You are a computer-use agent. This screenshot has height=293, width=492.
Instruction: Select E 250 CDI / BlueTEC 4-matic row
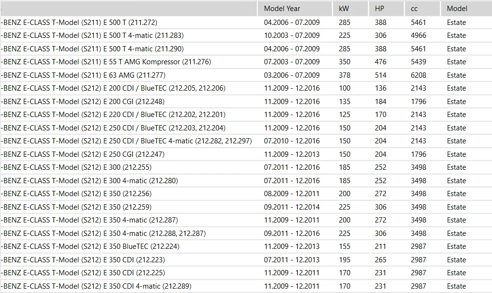coord(246,141)
